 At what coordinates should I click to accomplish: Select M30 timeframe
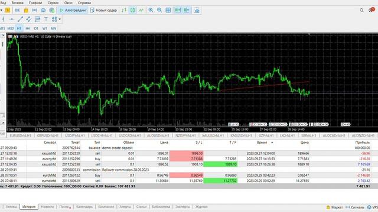(x=11, y=28)
